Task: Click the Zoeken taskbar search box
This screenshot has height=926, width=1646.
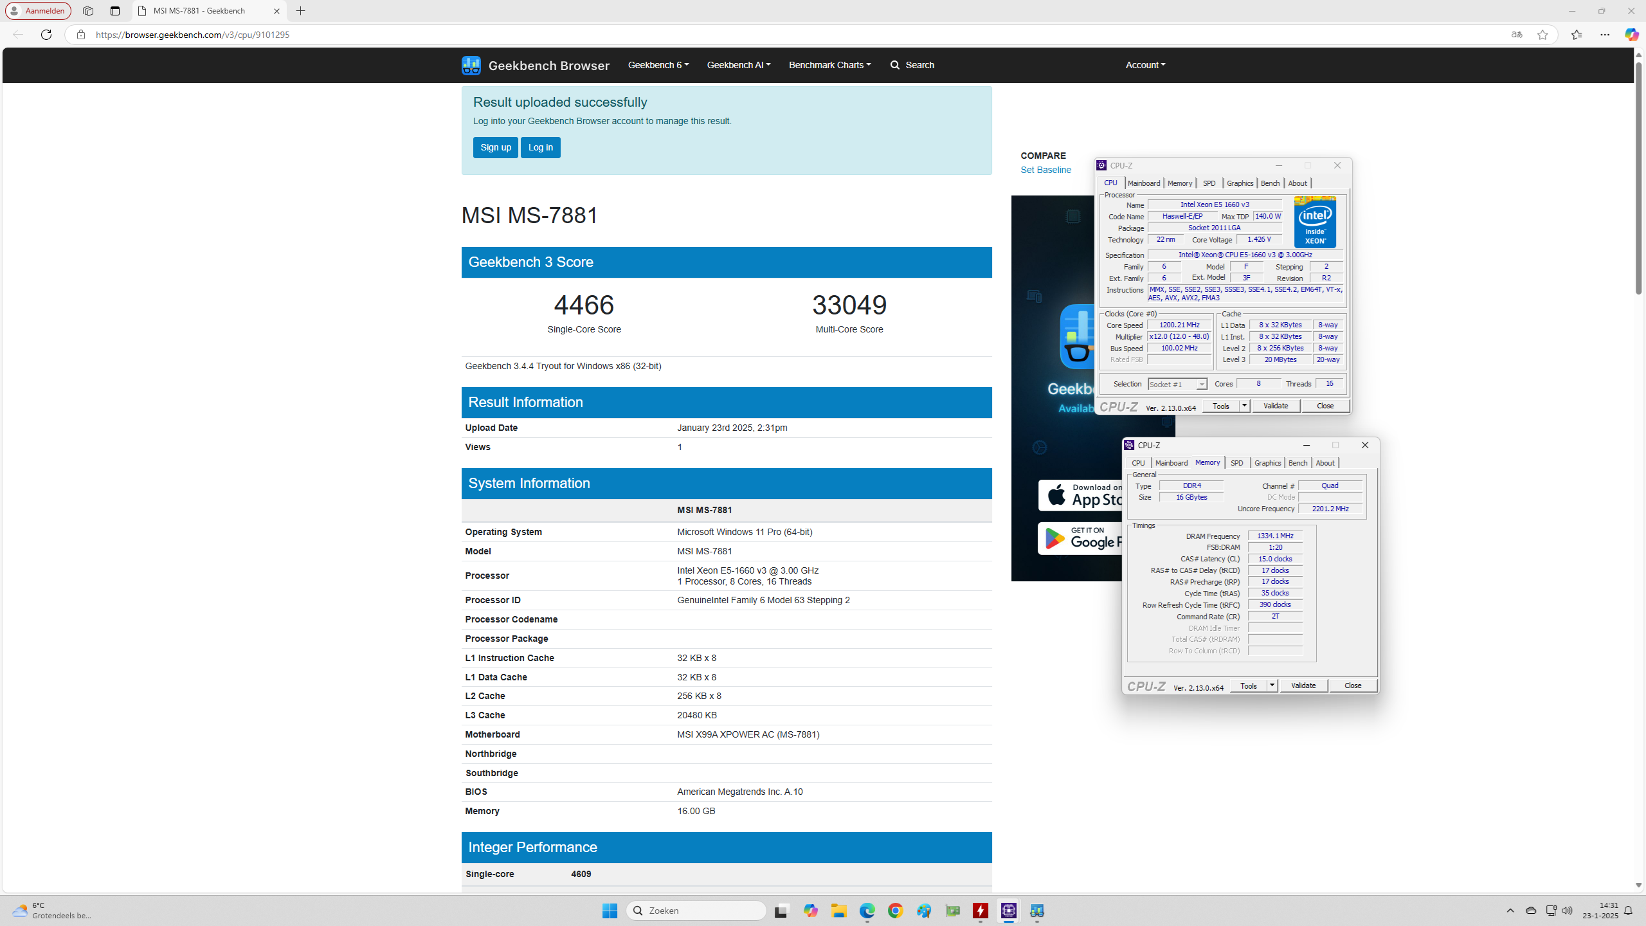Action: pos(696,911)
